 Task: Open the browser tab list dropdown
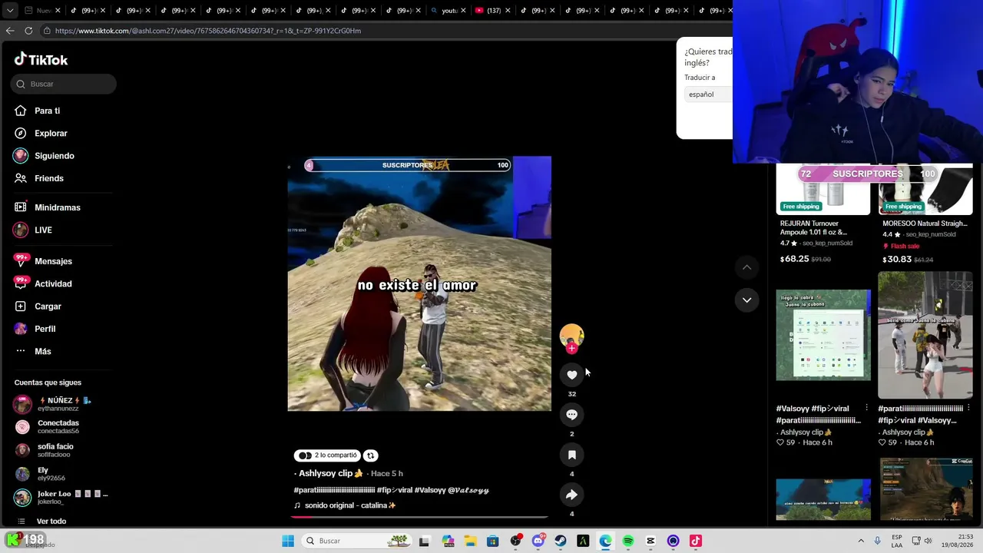click(x=9, y=10)
